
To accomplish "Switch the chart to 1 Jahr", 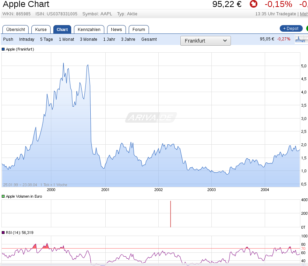I will [x=109, y=39].
